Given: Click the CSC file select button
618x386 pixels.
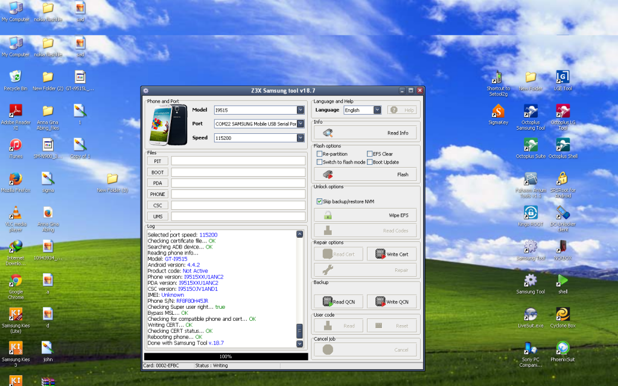Looking at the screenshot, I should pos(158,205).
